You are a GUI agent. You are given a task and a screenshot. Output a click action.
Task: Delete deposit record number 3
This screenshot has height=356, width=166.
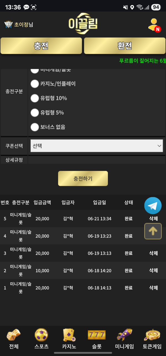click(154, 253)
